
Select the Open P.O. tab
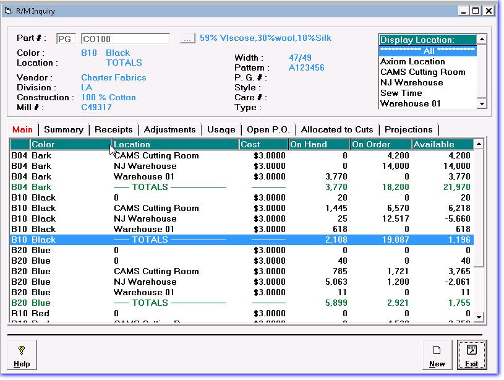point(268,129)
